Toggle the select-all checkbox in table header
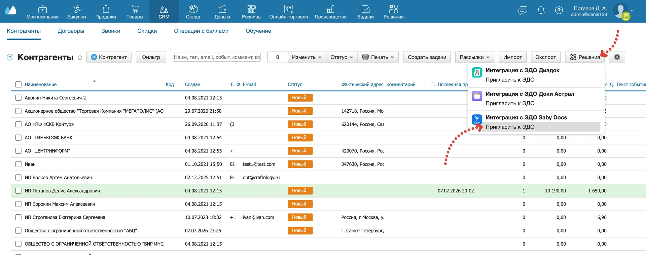This screenshot has width=646, height=255. coord(19,84)
